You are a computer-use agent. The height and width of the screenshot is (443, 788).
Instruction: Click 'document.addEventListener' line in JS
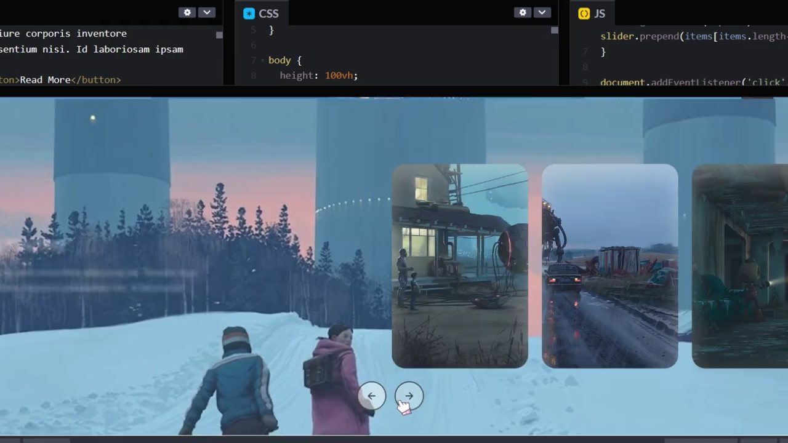coord(694,82)
